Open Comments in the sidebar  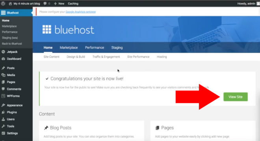pos(14,89)
